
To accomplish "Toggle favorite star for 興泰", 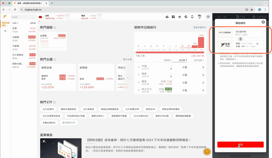I will (x=138, y=75).
